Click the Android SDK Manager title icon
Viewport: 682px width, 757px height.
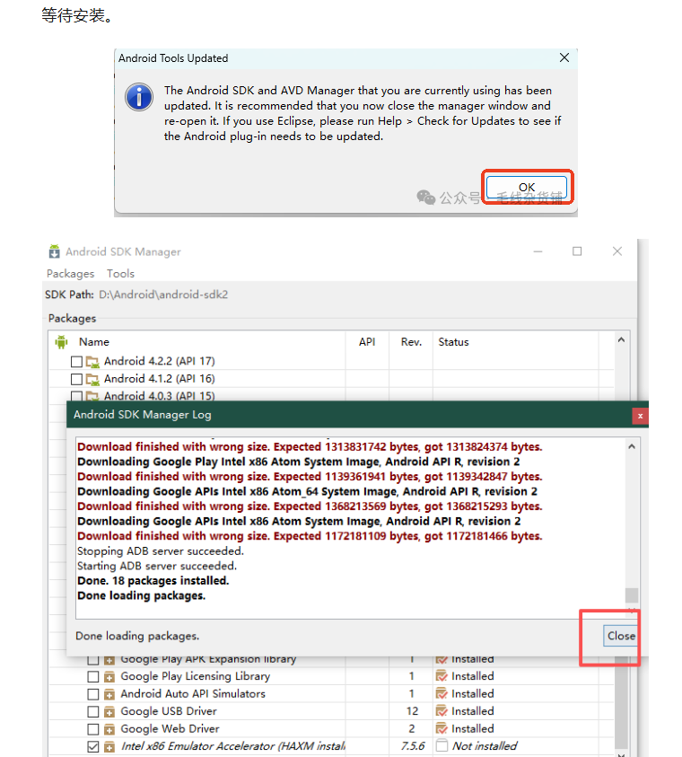[54, 251]
